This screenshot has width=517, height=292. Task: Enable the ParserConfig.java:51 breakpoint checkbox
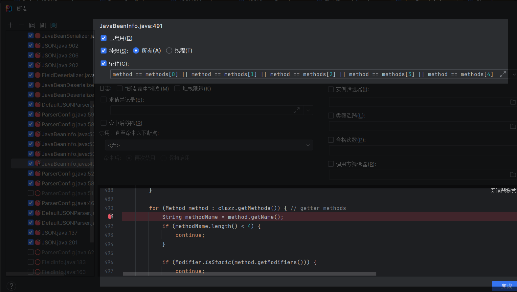pyautogui.click(x=31, y=193)
